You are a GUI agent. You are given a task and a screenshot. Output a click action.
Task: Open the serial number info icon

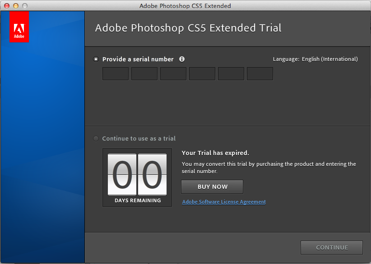point(182,59)
